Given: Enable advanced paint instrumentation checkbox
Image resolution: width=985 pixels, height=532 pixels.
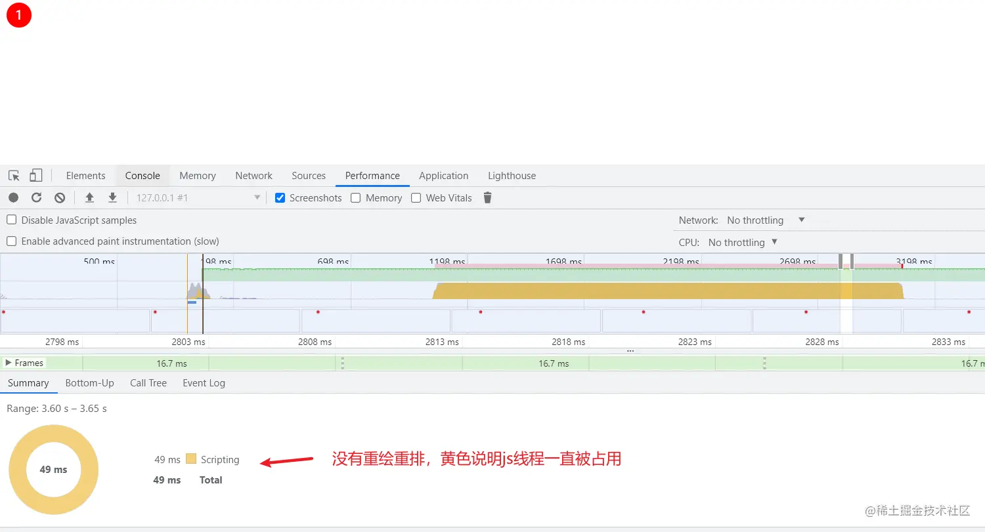Looking at the screenshot, I should pos(11,241).
